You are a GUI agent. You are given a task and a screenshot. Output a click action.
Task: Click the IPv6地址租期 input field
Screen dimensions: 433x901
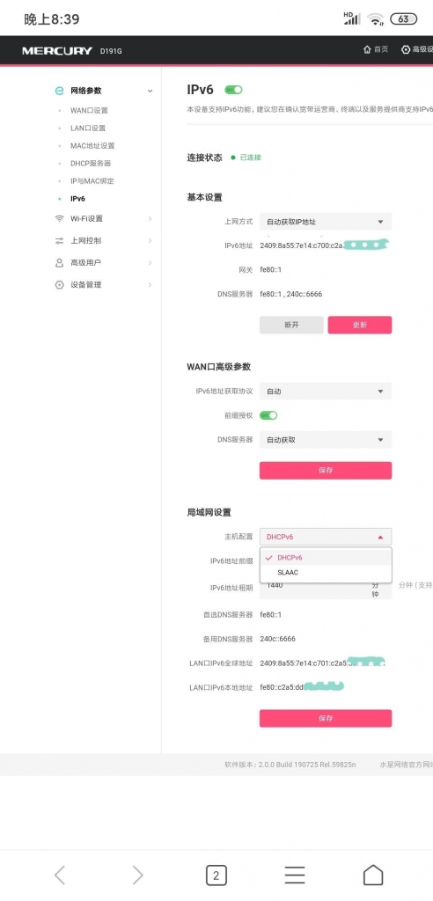(326, 590)
